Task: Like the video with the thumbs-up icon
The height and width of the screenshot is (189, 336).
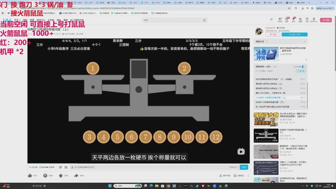Action: coord(30,176)
